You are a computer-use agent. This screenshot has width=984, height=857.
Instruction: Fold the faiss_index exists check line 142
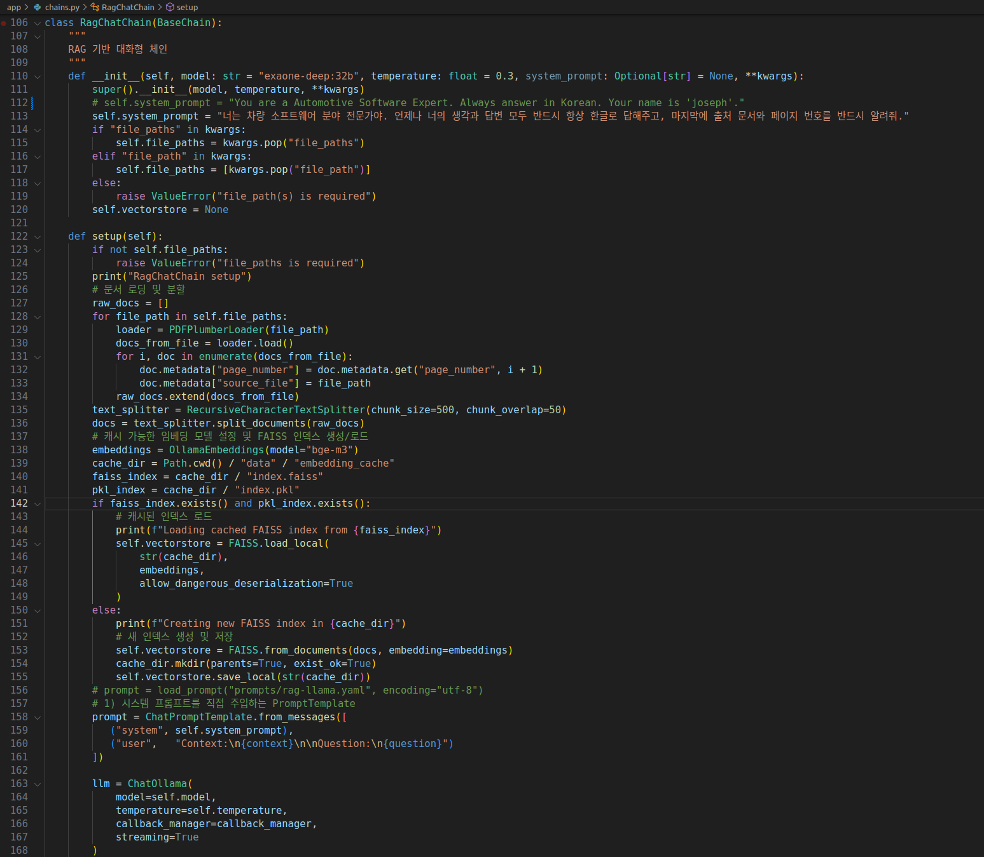38,504
